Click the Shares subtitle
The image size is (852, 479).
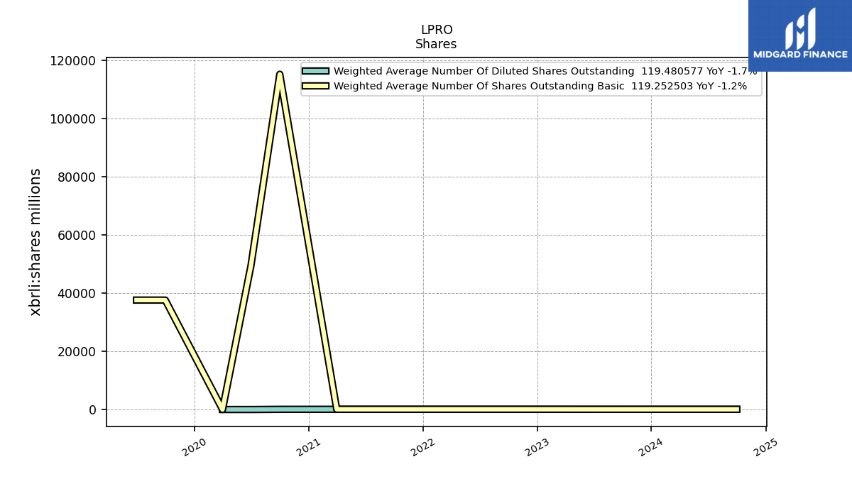pyautogui.click(x=436, y=44)
